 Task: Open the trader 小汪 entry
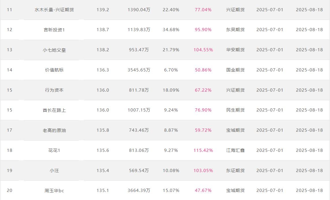54,171
